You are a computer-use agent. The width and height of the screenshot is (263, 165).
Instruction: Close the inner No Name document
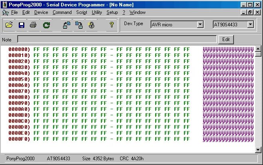point(257,12)
